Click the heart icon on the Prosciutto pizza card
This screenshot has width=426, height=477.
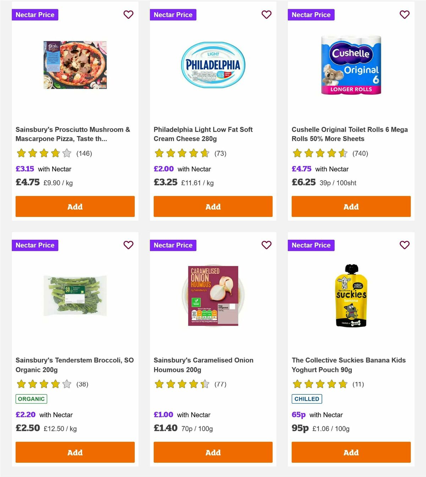pos(128,15)
